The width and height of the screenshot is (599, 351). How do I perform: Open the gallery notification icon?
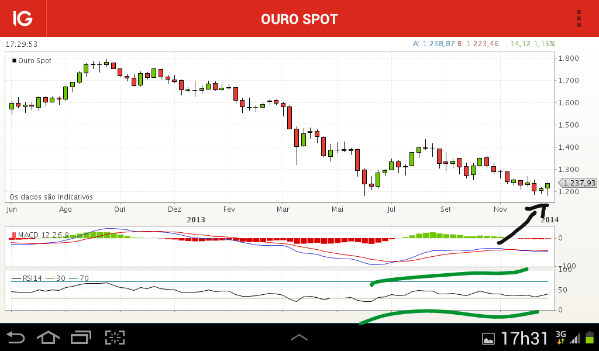(x=488, y=338)
